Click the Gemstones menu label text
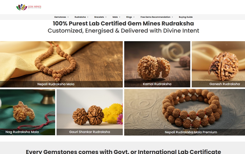The width and height of the screenshot is (245, 154). coord(60,17)
